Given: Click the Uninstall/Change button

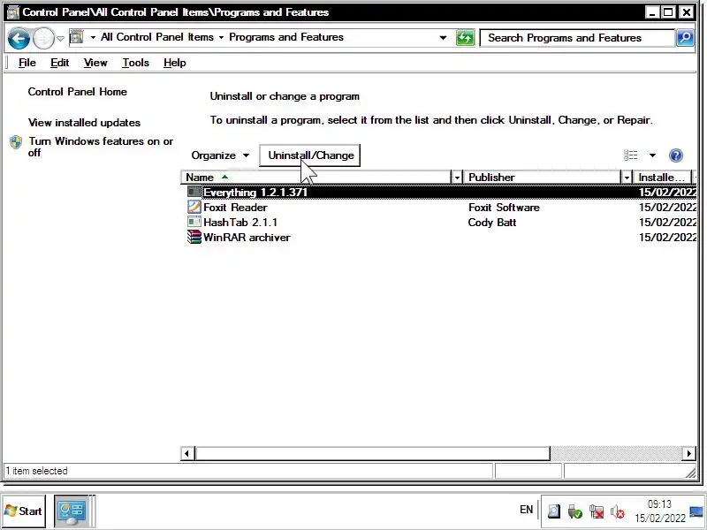Looking at the screenshot, I should point(310,155).
